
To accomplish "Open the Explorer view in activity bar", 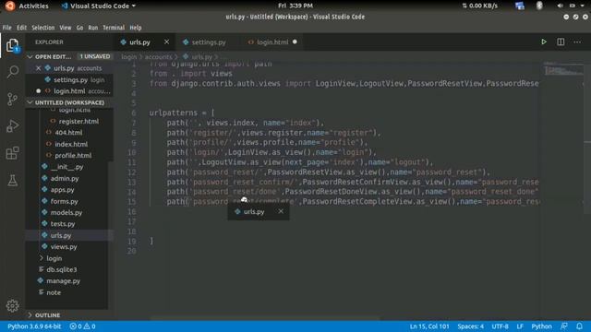I will 12,45.
